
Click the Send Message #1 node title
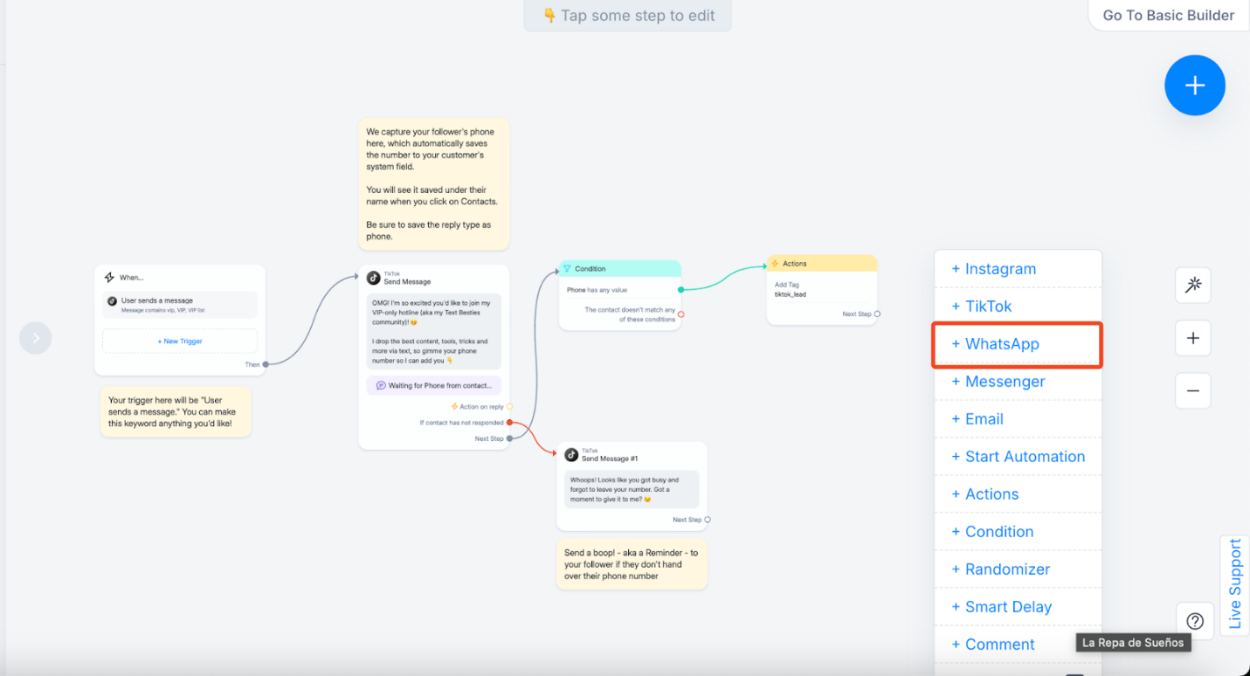click(610, 459)
